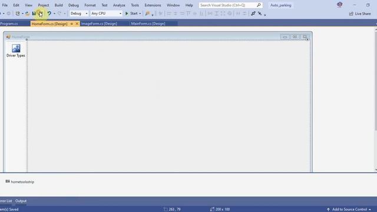Click the Align Rights layout icon

[x=182, y=14]
